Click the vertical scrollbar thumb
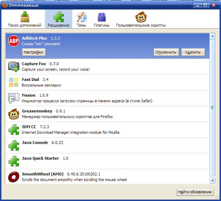221x201 pixels. (x=212, y=108)
